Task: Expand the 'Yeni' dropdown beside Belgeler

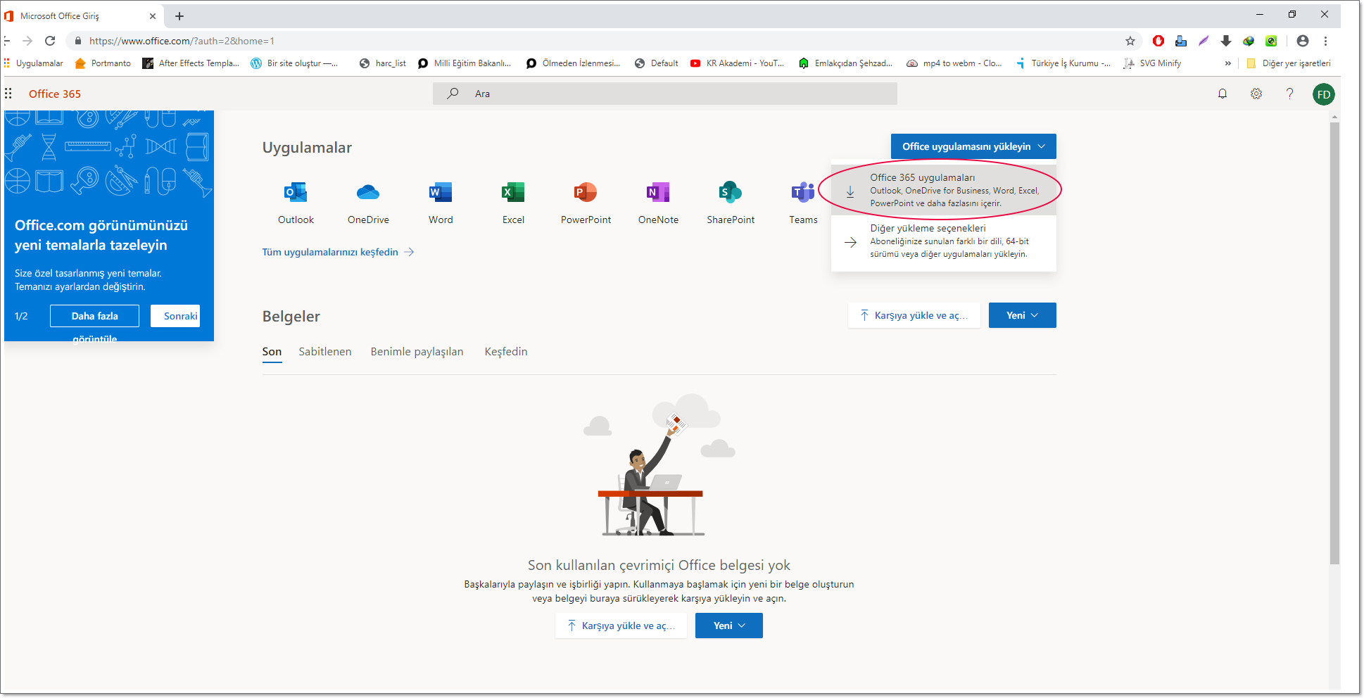Action: click(x=1022, y=315)
